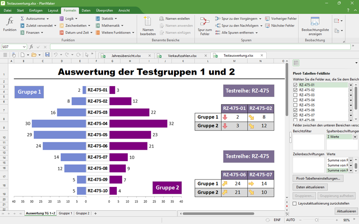This screenshot has height=224, width=359.
Task: Open the Gruppe 1 sheet tab
Action: [x=65, y=213]
